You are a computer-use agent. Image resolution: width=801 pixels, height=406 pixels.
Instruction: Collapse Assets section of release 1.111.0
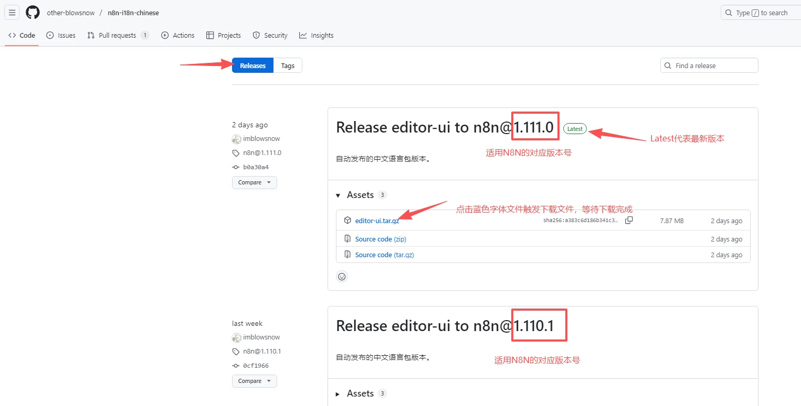(338, 195)
